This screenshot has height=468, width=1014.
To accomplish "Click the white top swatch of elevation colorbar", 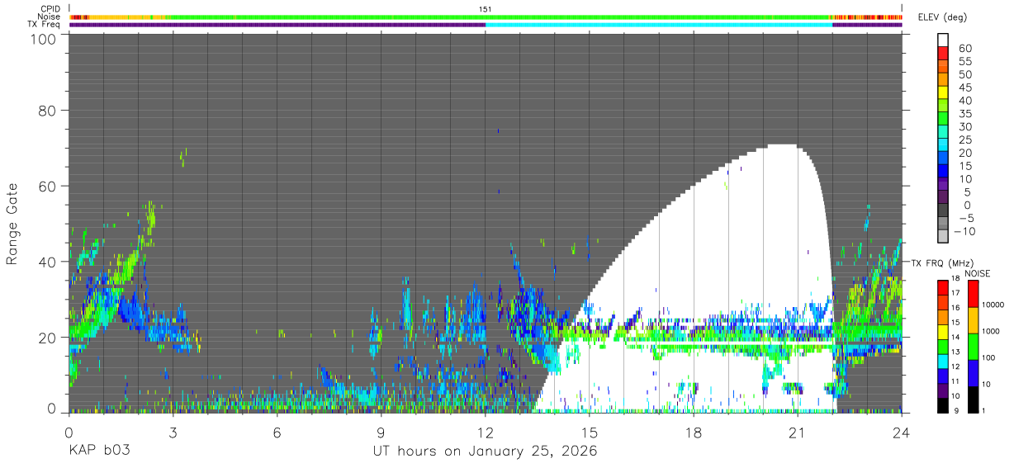I will pos(943,40).
